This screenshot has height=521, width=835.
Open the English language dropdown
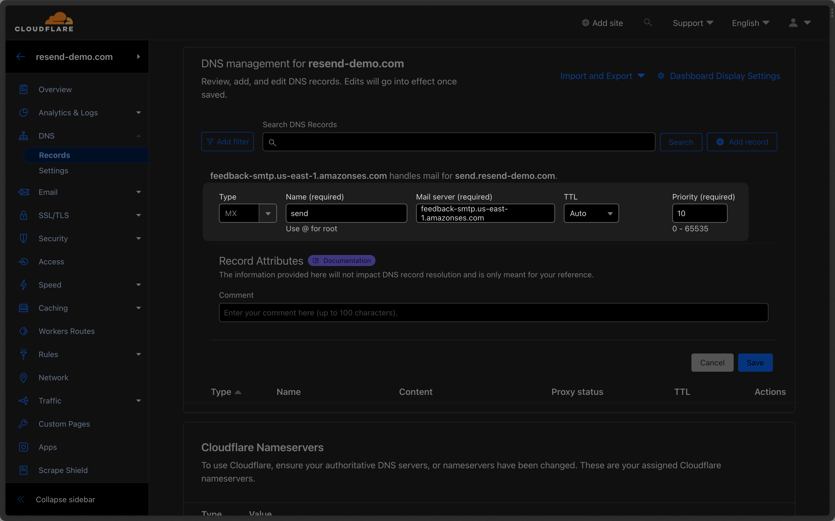(751, 23)
